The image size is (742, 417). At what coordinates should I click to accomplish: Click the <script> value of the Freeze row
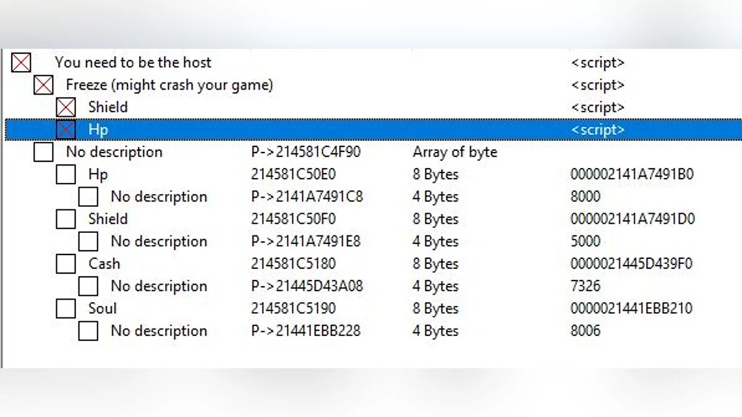[598, 85]
